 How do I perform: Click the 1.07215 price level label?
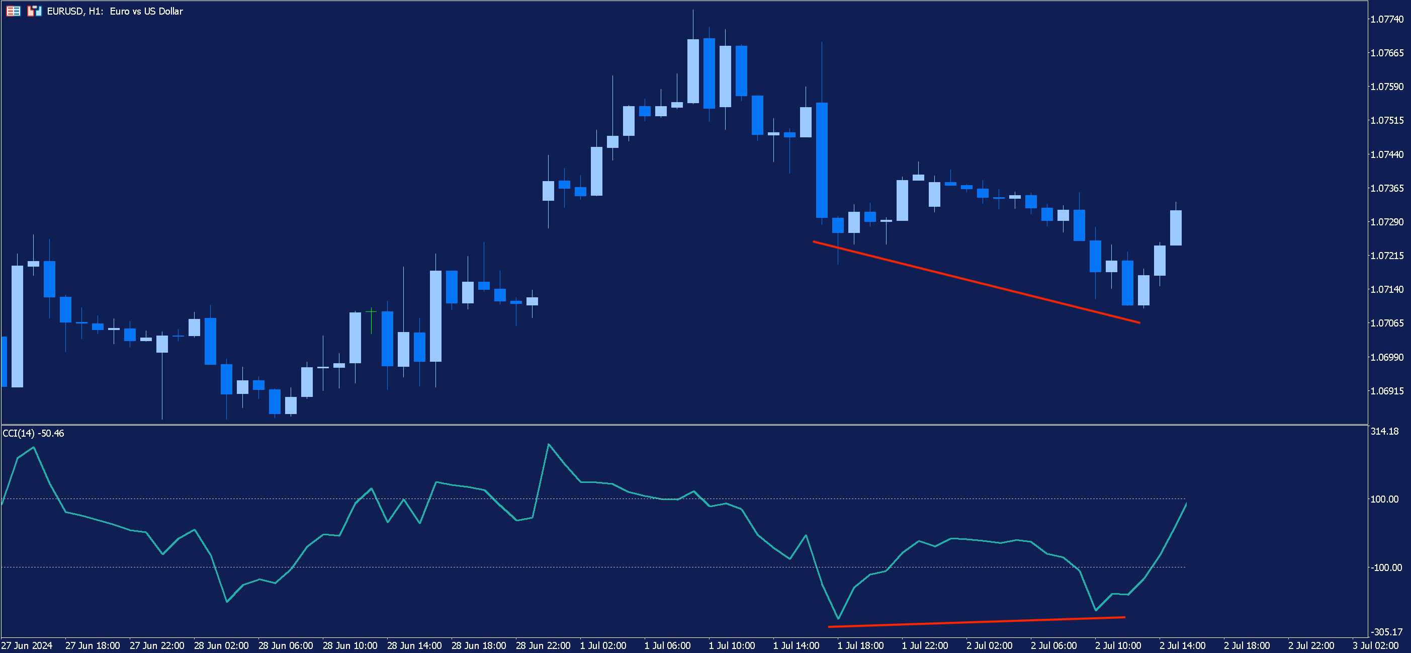[x=1387, y=256]
